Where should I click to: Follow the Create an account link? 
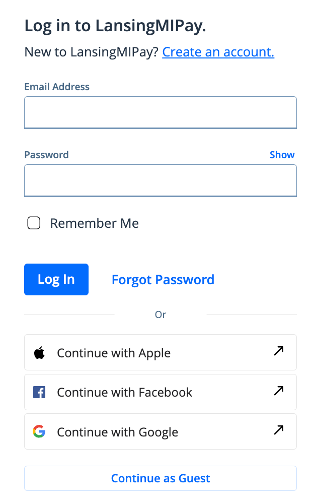point(218,52)
